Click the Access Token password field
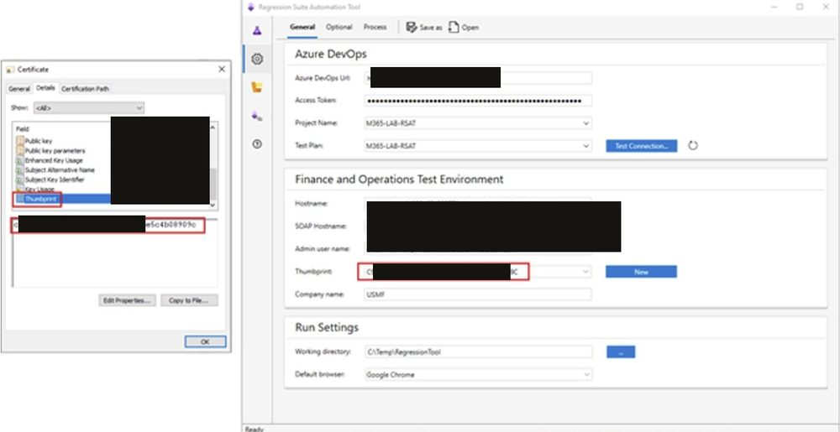 [x=478, y=101]
